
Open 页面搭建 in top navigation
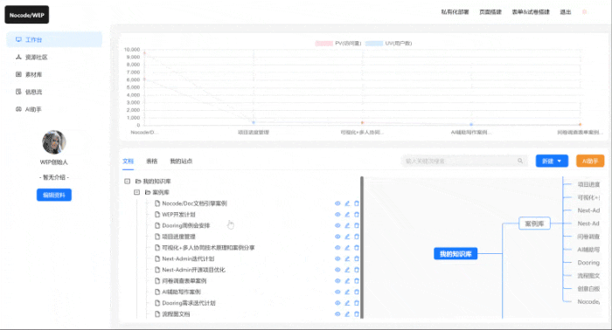[490, 12]
